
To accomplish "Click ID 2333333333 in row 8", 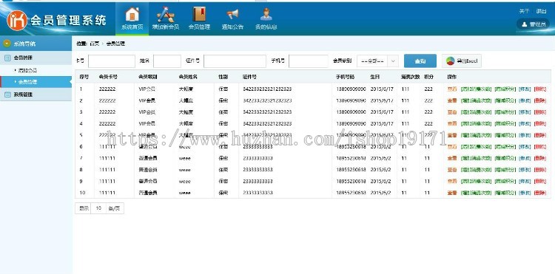I will tap(258, 169).
